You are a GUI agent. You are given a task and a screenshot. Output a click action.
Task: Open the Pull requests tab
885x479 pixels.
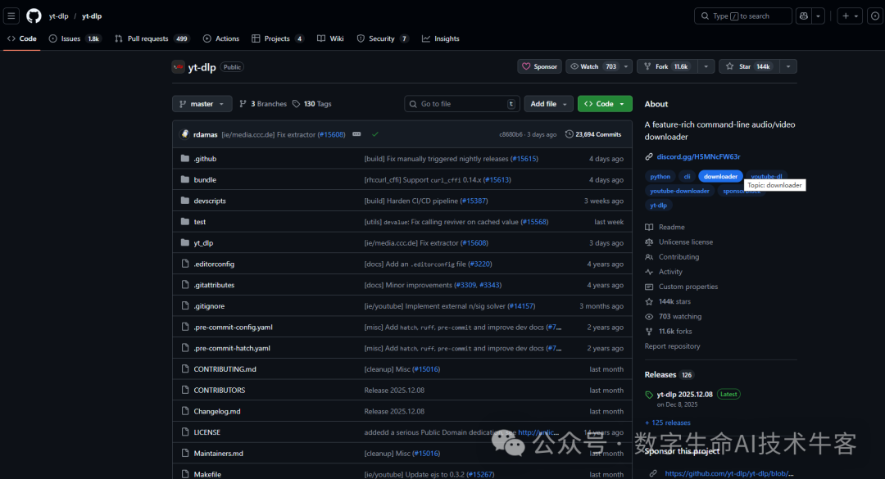coord(152,38)
